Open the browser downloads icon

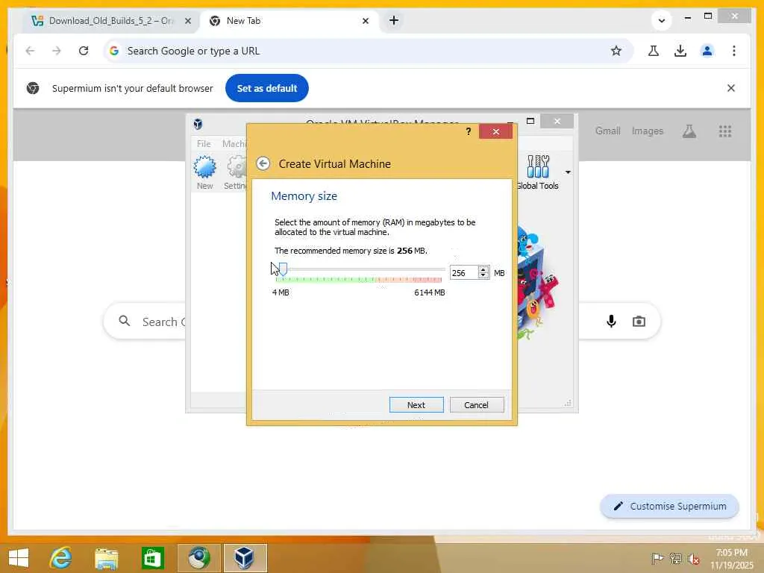pyautogui.click(x=680, y=51)
